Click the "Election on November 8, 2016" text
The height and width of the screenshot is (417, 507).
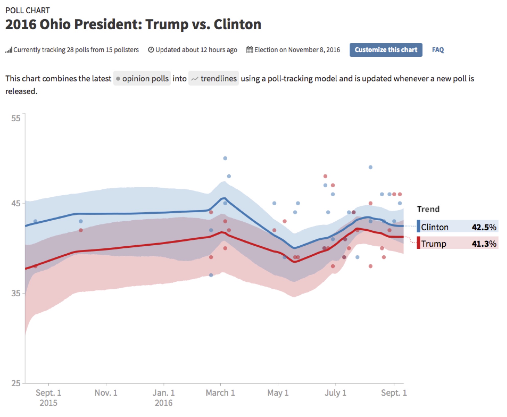coord(297,50)
